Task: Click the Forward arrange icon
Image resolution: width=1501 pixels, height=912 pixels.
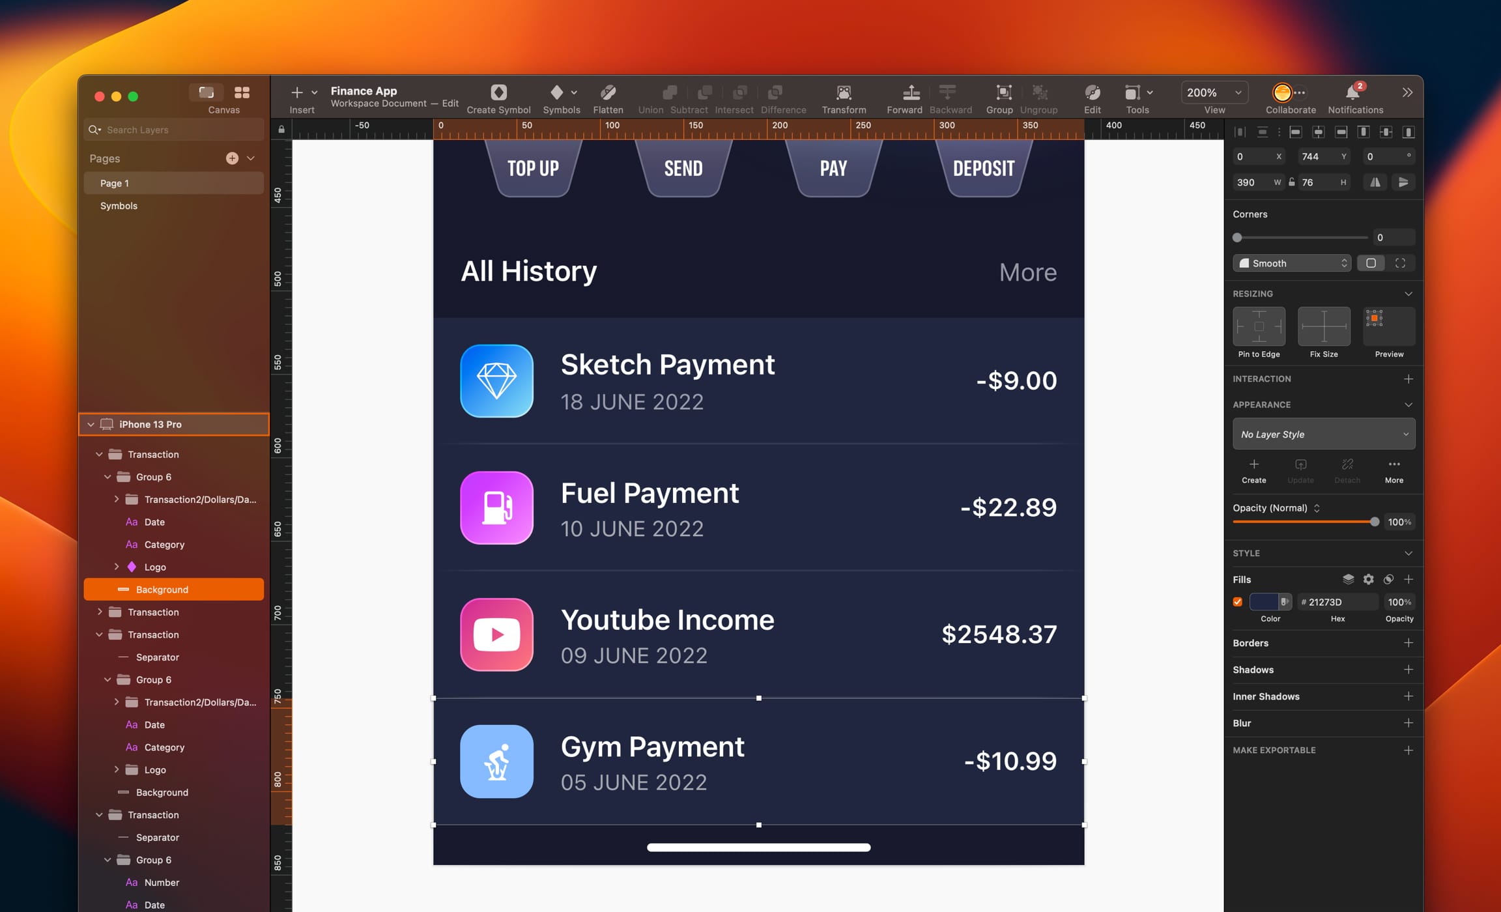Action: pyautogui.click(x=911, y=93)
